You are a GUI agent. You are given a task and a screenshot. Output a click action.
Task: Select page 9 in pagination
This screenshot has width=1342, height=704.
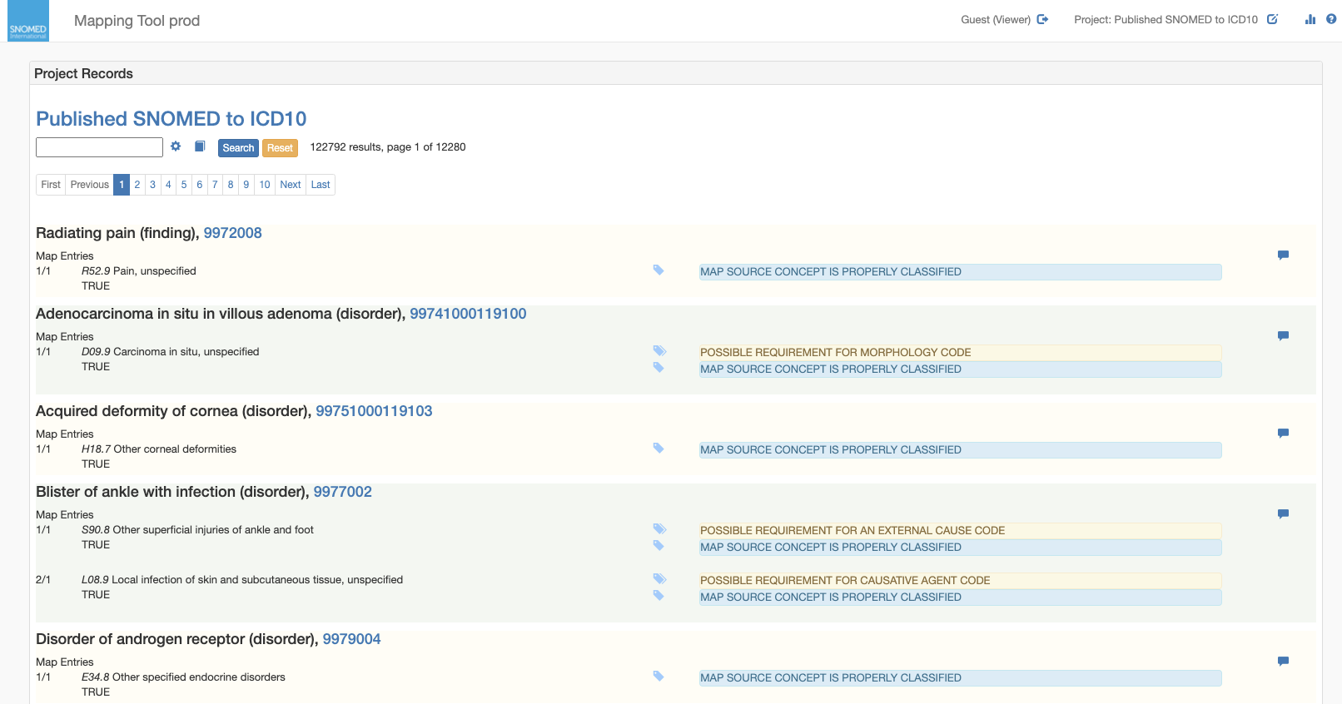[246, 185]
